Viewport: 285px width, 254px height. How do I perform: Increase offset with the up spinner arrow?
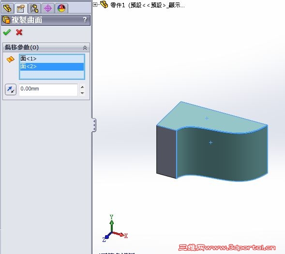(x=82, y=87)
